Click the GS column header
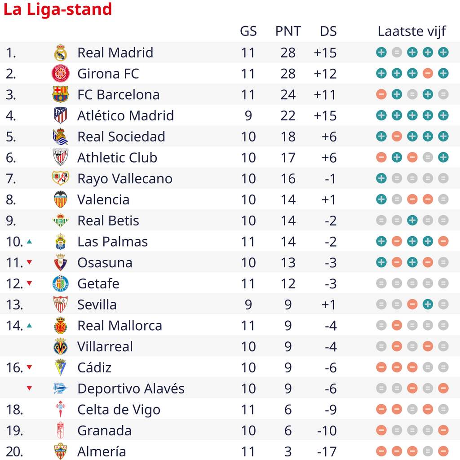 coord(248,31)
